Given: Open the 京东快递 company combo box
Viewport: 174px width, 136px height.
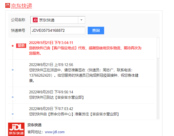Looking at the screenshot, I should [58, 20].
